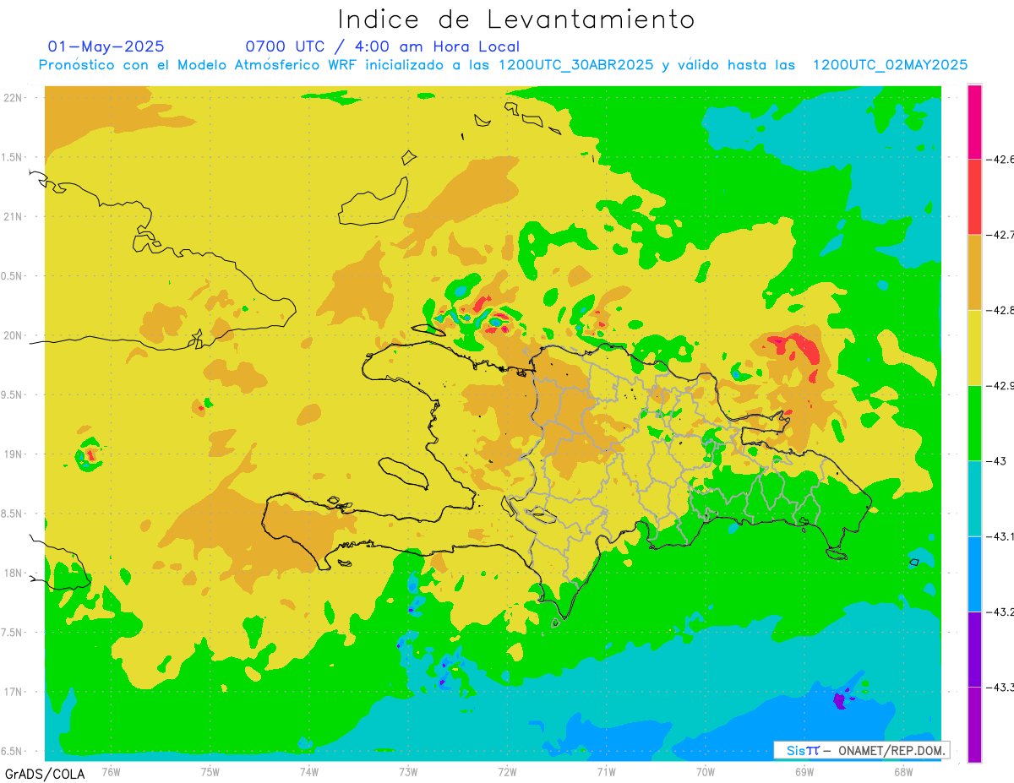Click the latitude label "8.5N"

pyautogui.click(x=13, y=514)
